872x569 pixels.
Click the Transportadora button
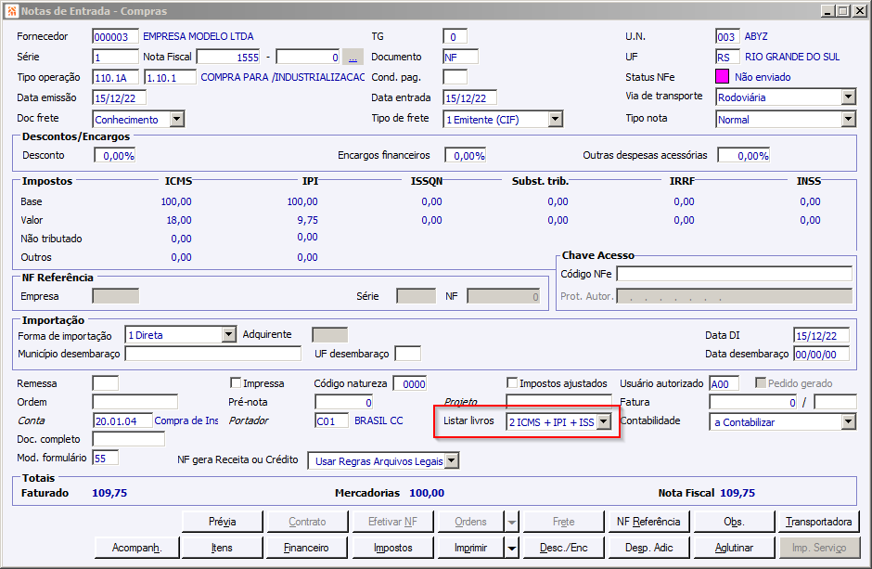tap(819, 522)
